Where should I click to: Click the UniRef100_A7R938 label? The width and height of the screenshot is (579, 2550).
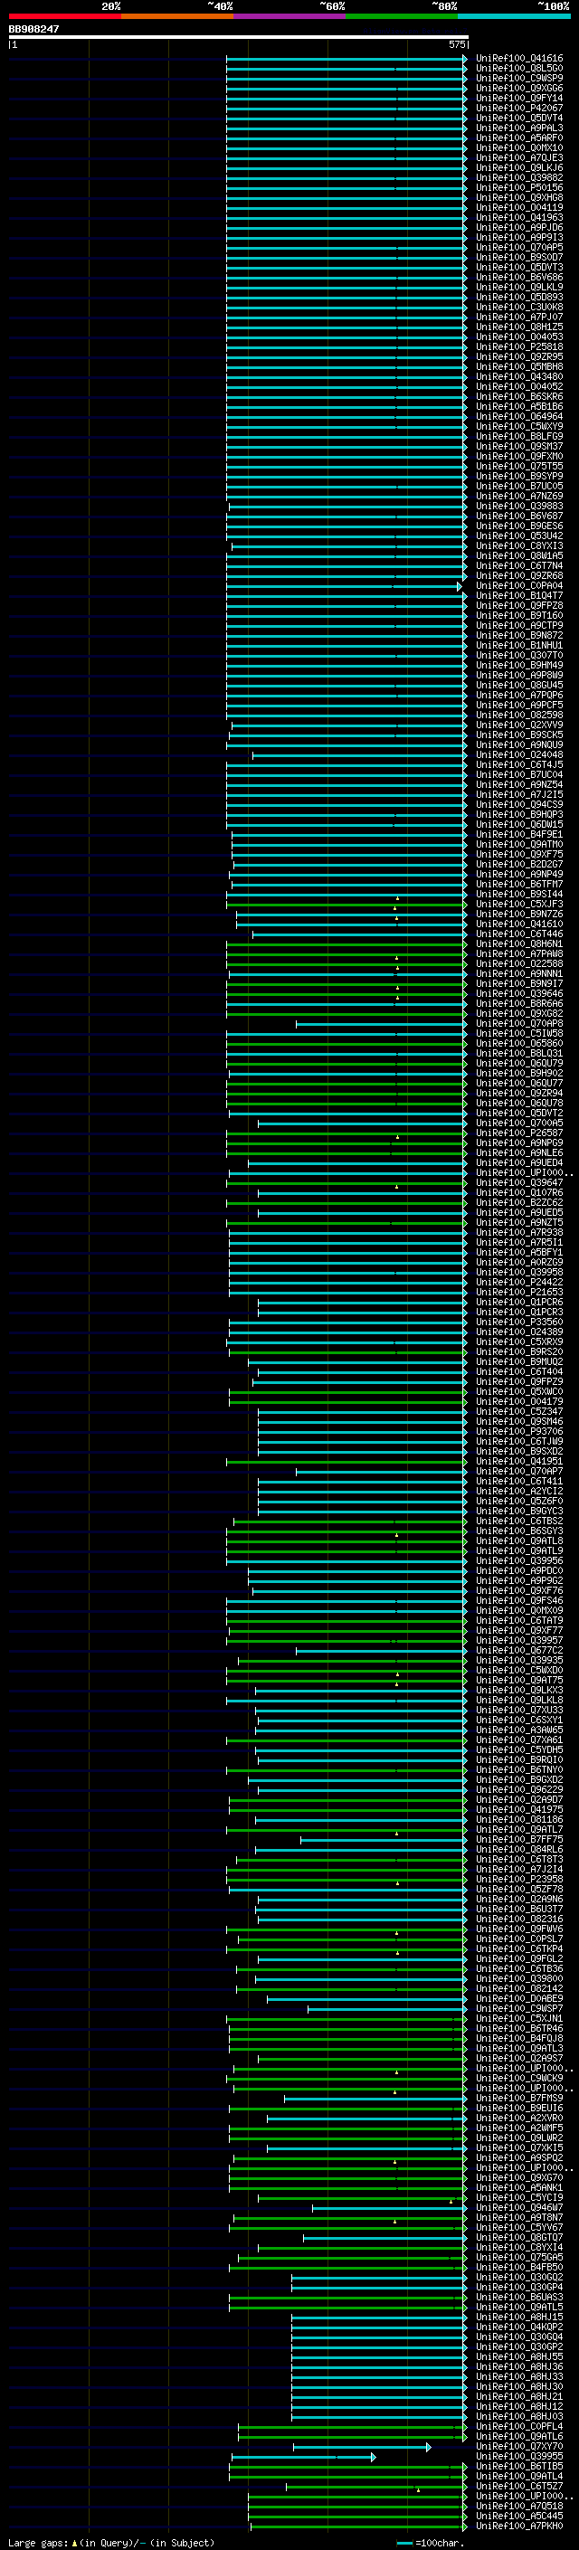(519, 1232)
